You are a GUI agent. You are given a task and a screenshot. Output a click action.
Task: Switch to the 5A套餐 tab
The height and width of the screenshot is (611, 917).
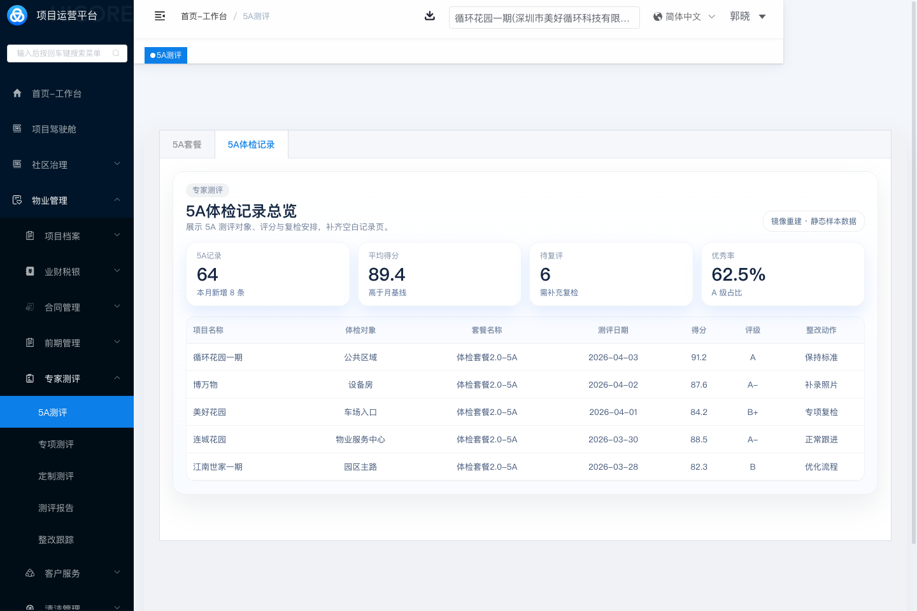tap(187, 144)
